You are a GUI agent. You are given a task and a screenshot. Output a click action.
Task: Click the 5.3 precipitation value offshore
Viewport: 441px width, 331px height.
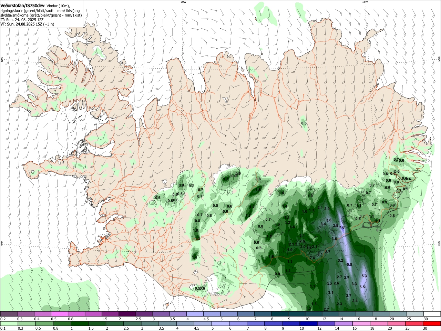click(x=364, y=276)
